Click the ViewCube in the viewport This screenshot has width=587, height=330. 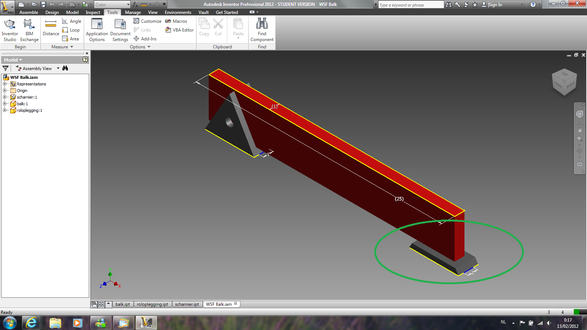[564, 82]
